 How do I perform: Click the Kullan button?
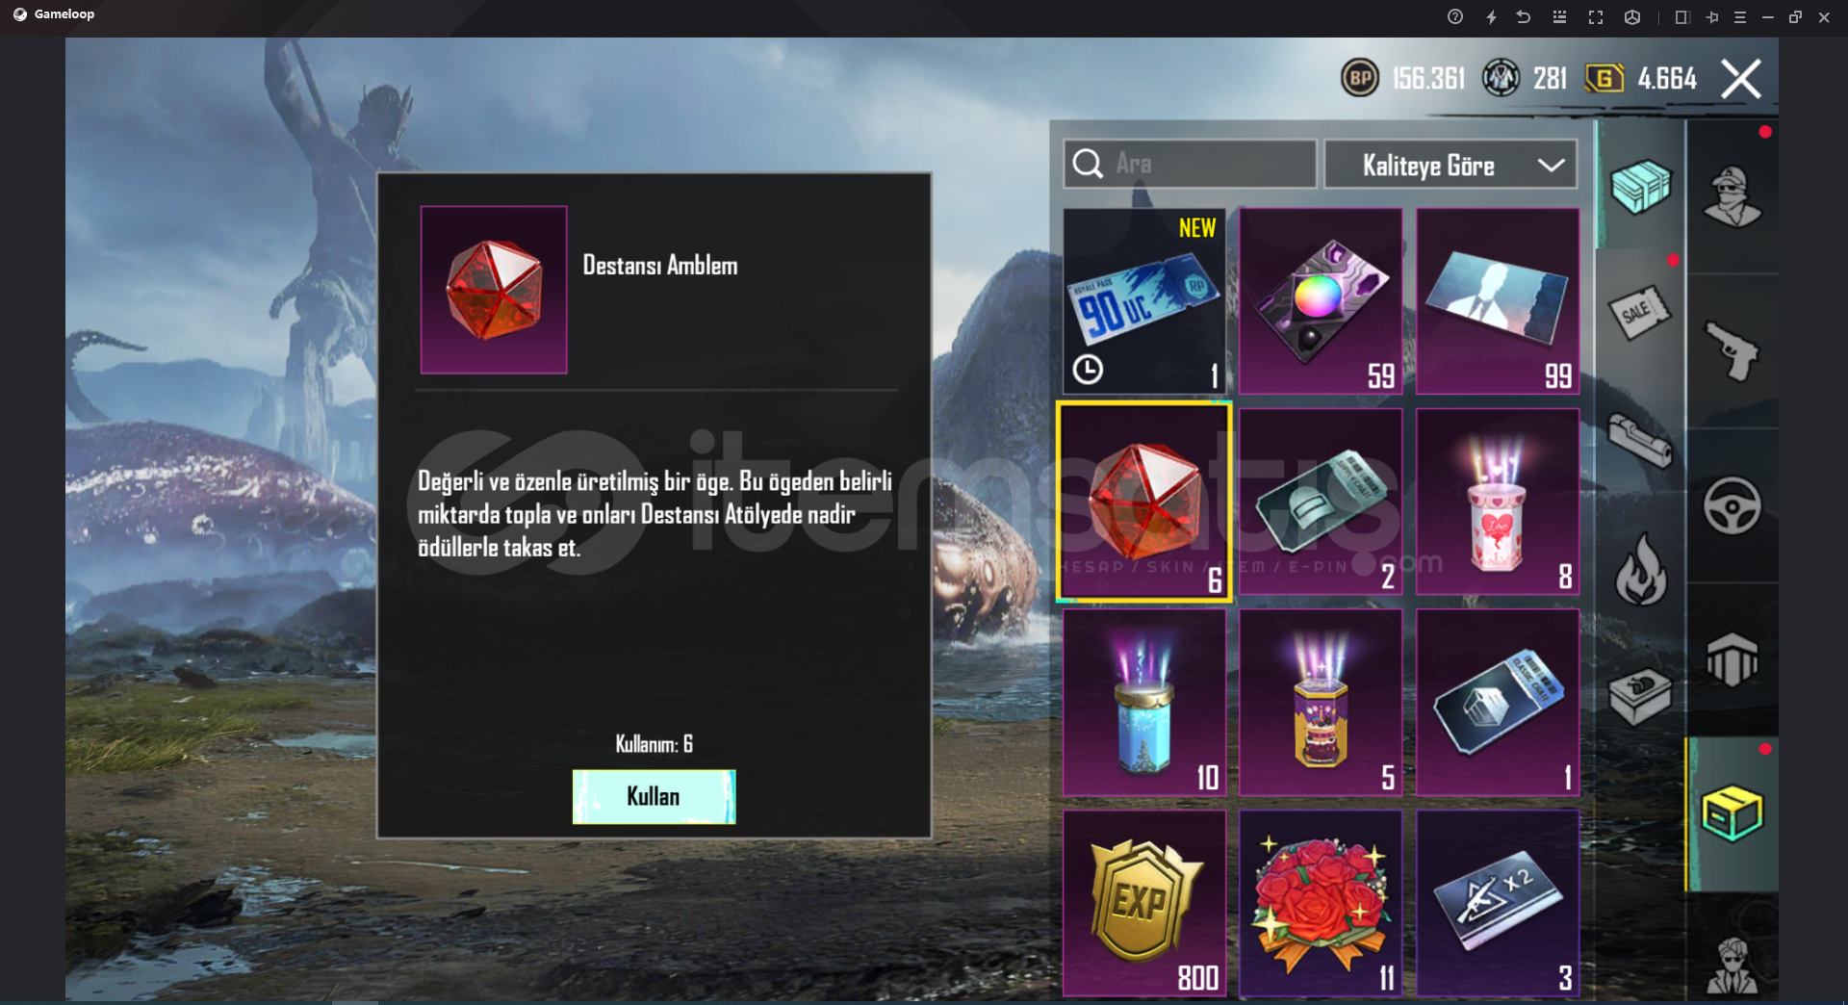(x=654, y=797)
